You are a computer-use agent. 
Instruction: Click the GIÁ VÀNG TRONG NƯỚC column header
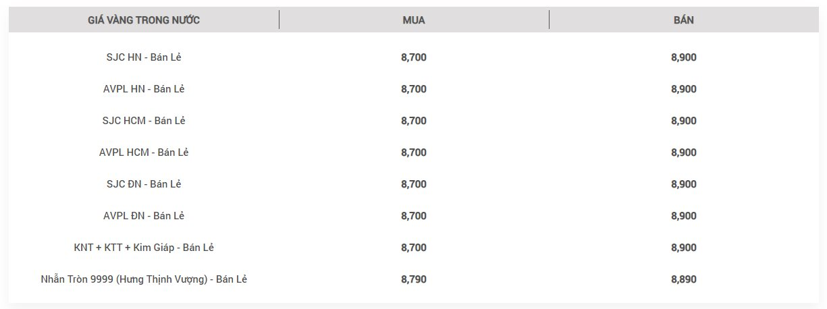tap(144, 20)
